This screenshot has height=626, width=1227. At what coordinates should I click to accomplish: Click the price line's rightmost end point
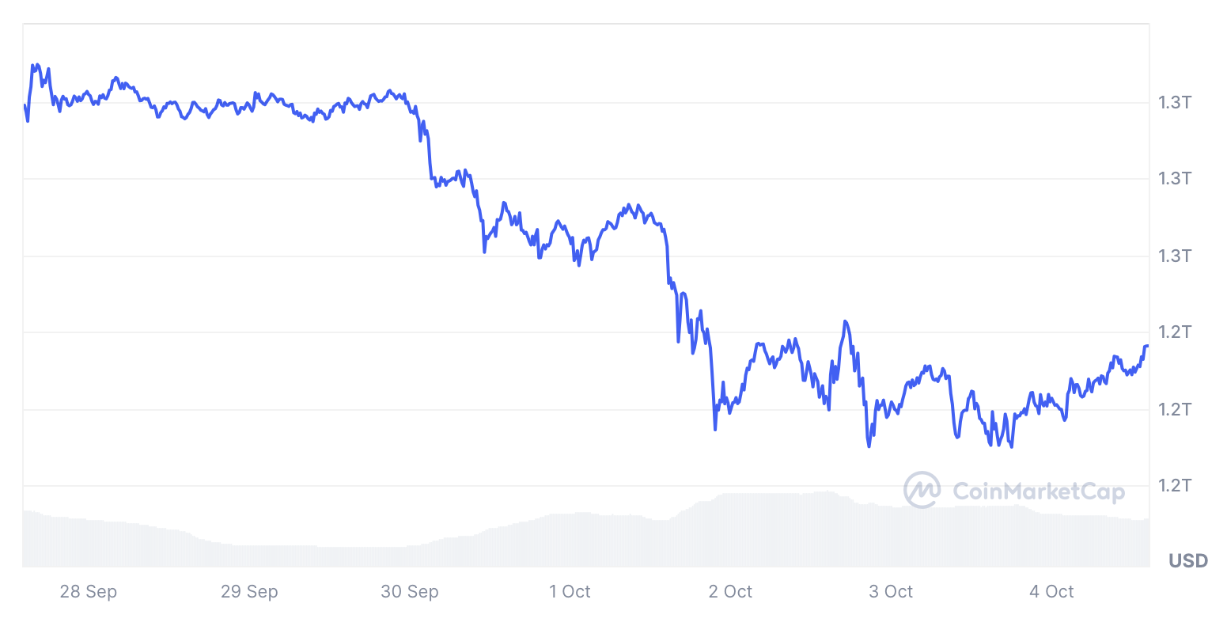[1147, 346]
